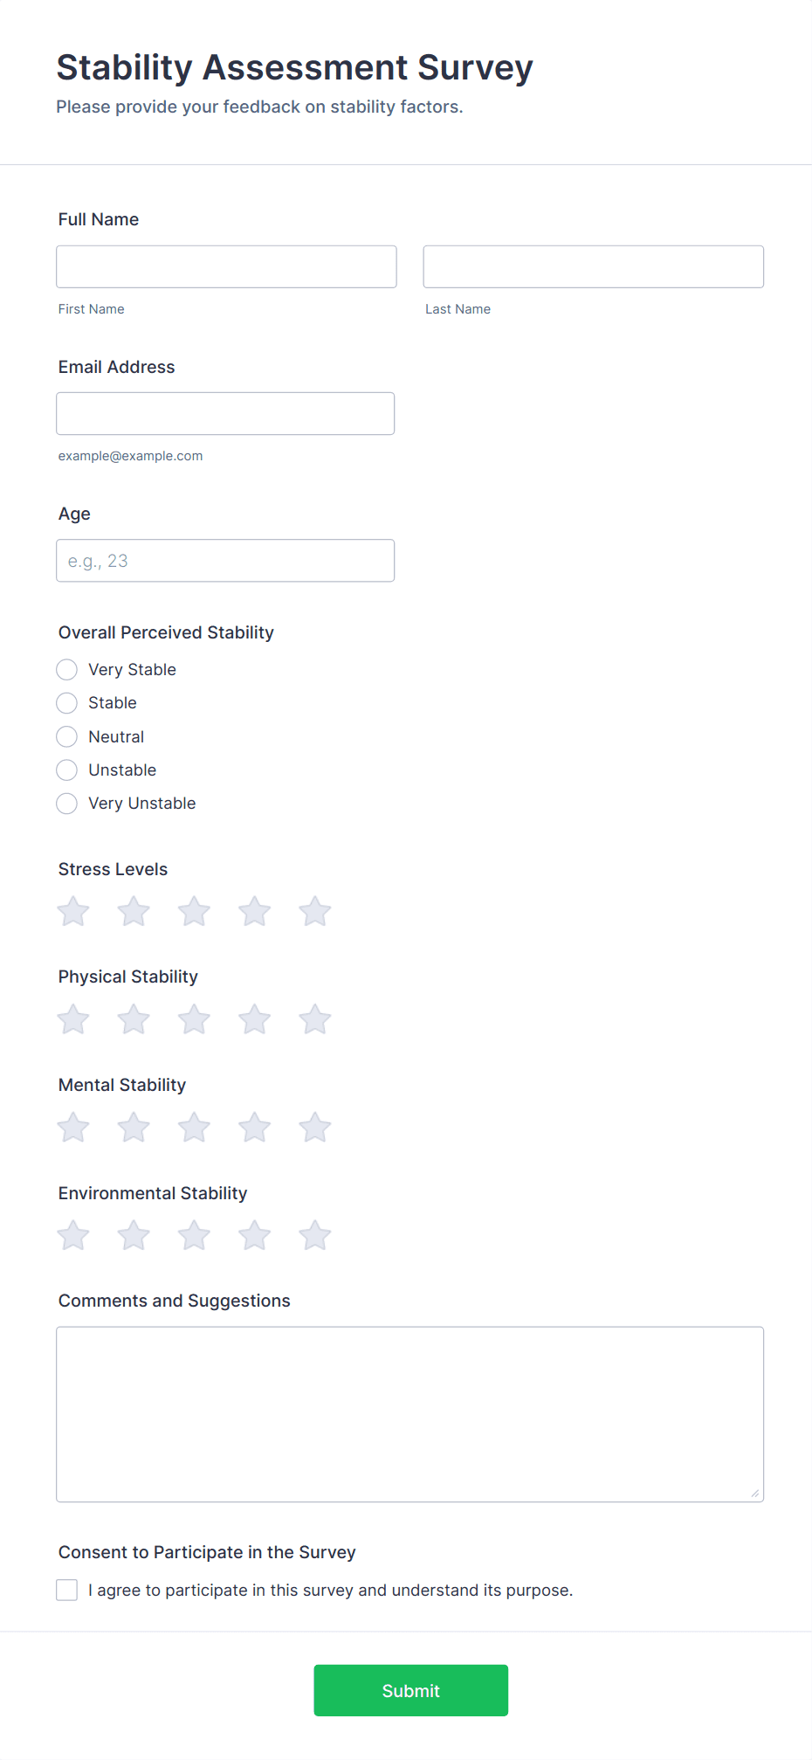
Task: Pick two stars for Environmental Stability
Action: [x=134, y=1236]
